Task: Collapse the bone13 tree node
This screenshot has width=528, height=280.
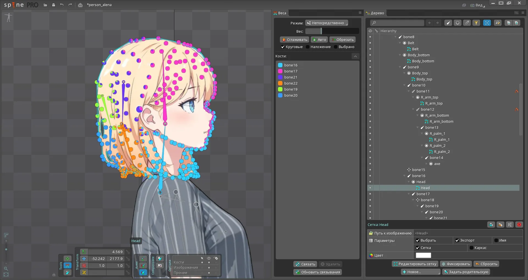Action: click(x=418, y=127)
